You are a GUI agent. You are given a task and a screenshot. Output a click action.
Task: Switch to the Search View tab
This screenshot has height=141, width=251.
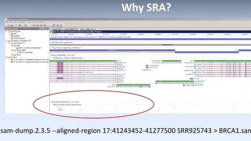57,29
